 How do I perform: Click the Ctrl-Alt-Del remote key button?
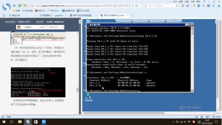(124, 20)
